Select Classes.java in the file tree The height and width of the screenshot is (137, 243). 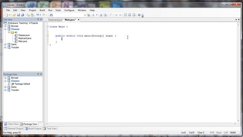click(x=24, y=35)
